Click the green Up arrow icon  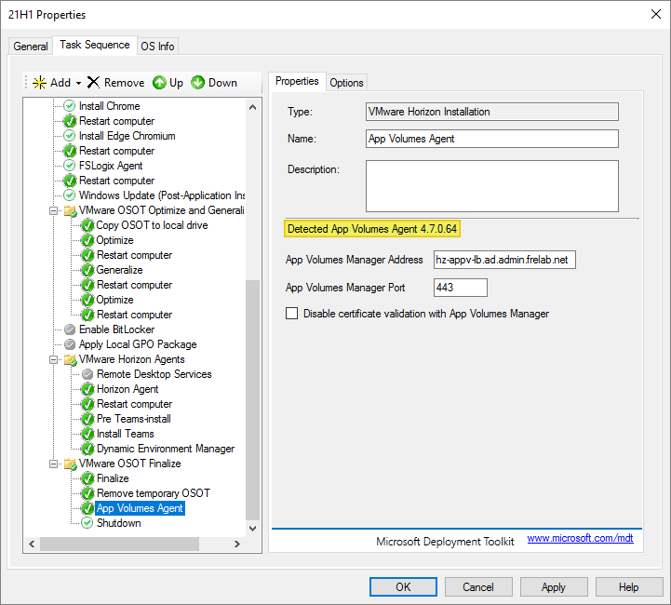coord(159,83)
